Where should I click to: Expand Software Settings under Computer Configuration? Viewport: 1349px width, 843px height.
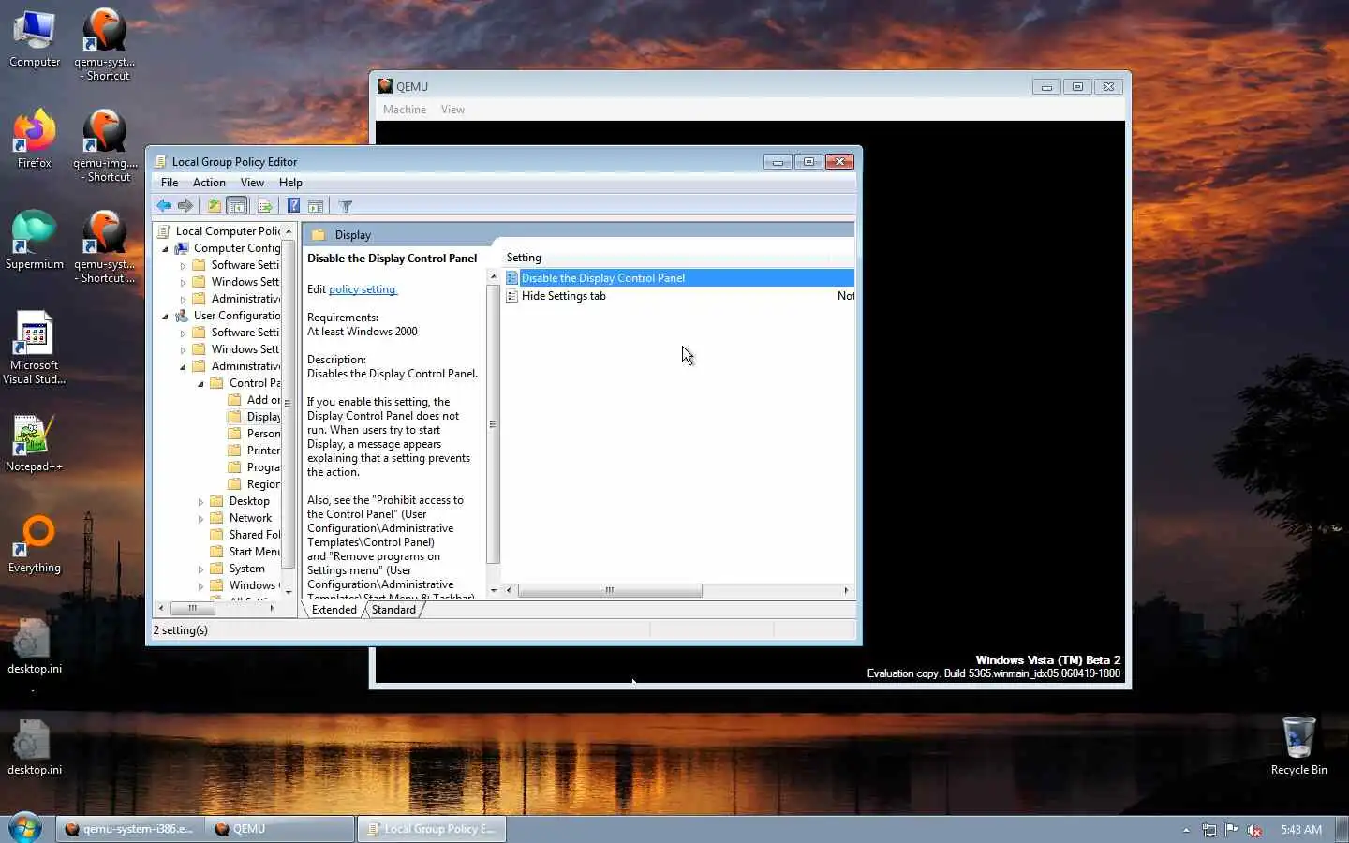(184, 266)
